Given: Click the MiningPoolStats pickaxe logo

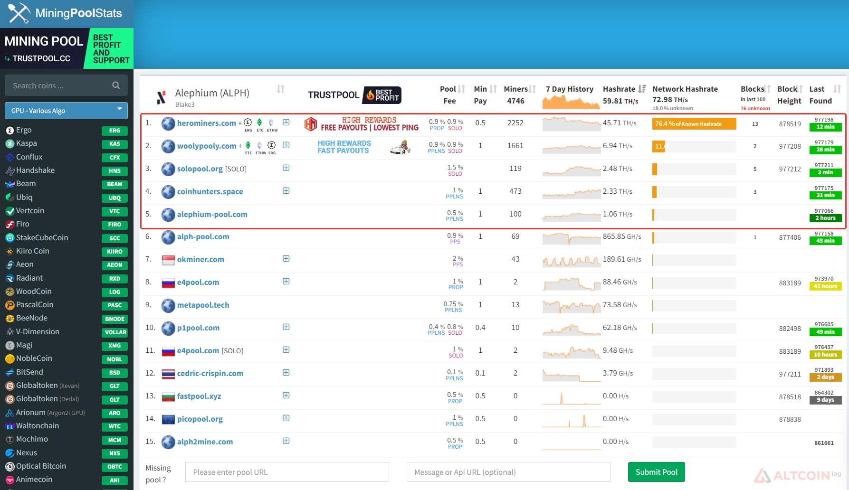Looking at the screenshot, I should tap(19, 13).
